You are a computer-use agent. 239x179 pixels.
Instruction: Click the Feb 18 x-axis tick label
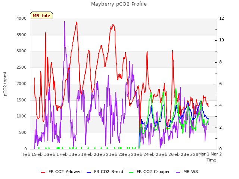[67, 154]
